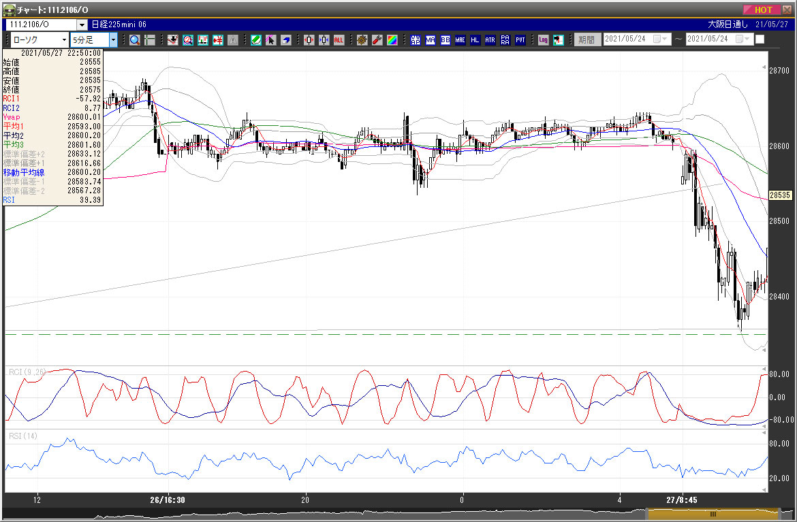This screenshot has width=797, height=522.
Task: Toggle the MA moving average indicator
Action: coord(430,39)
